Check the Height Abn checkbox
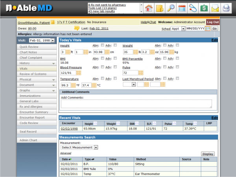 pos(103,45)
